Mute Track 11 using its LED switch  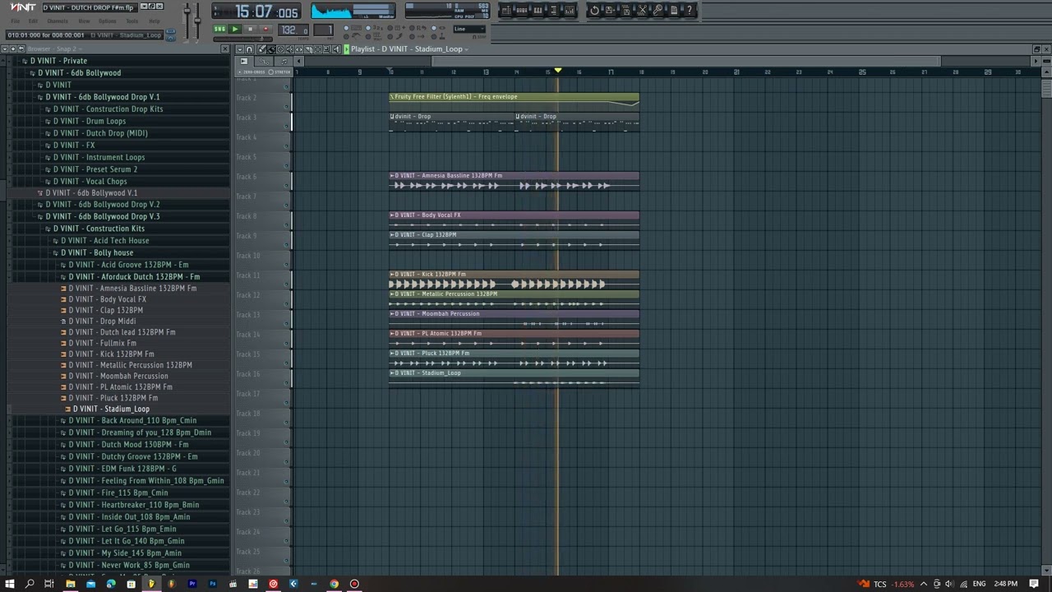click(288, 284)
